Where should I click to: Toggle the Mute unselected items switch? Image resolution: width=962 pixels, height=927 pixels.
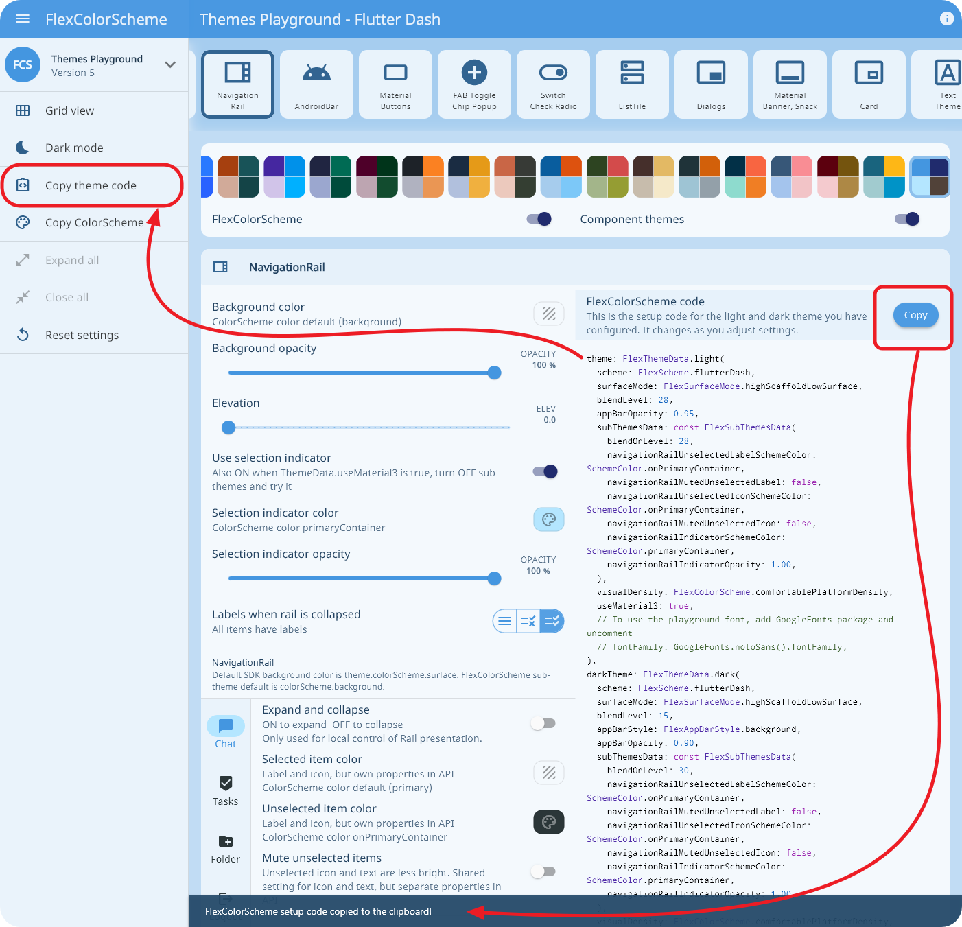click(x=543, y=871)
